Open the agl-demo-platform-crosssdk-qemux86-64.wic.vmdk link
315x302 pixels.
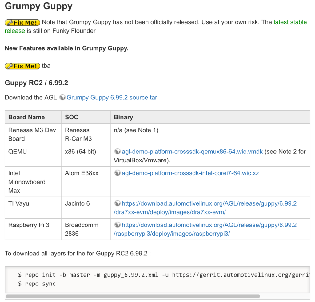tap(192, 152)
